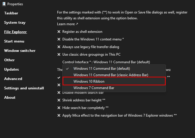Click the Properties window icon
The height and width of the screenshot is (138, 195).
click(x=3, y=4)
